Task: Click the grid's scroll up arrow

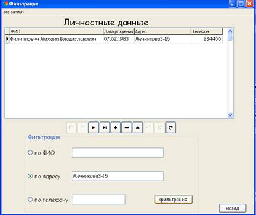Action: point(230,31)
